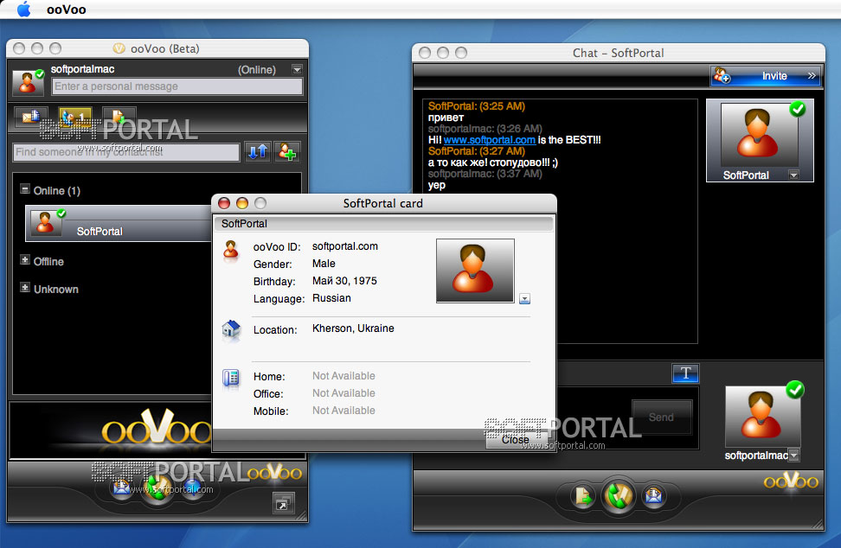
Task: Click the Invite button in chat window
Action: click(x=766, y=76)
